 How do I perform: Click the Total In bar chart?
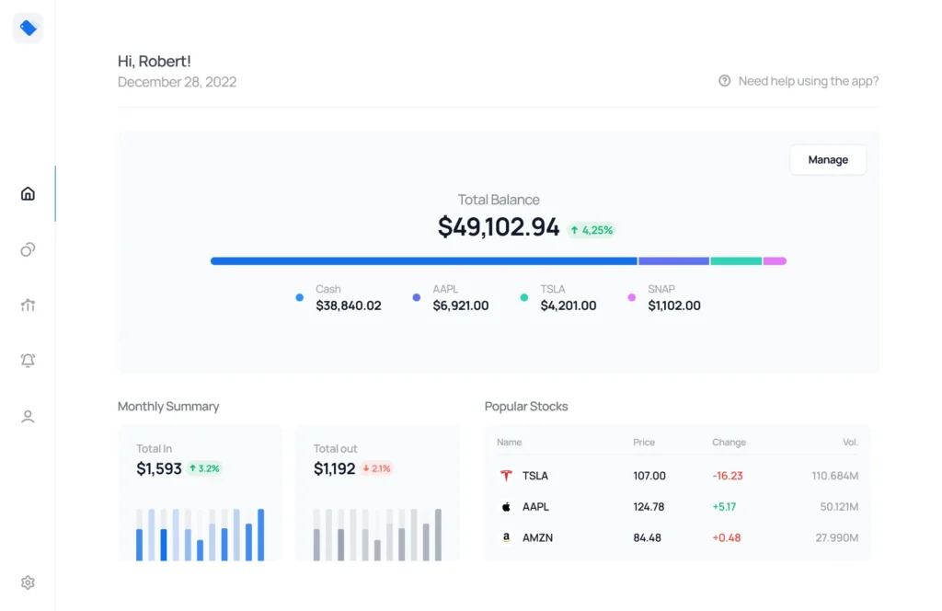200,535
